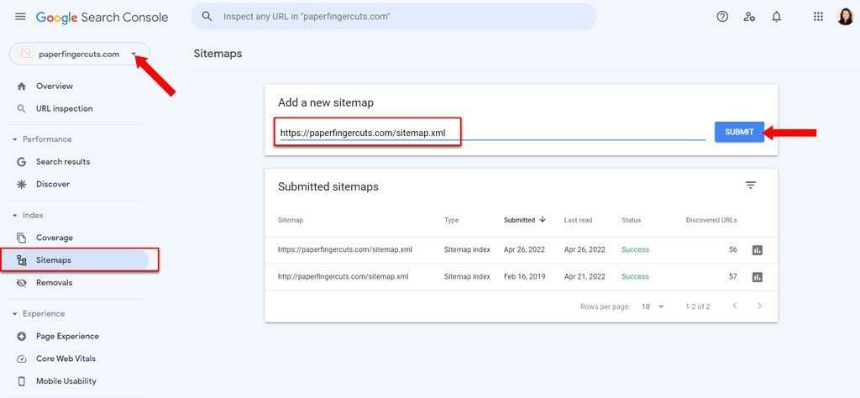Open users and permissions settings icon
Screen dimensions: 860x398
(749, 17)
